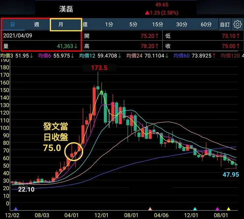Screen dimensions: 244x219
Task: Select the 30分 interval tab
Action: (x=182, y=24)
